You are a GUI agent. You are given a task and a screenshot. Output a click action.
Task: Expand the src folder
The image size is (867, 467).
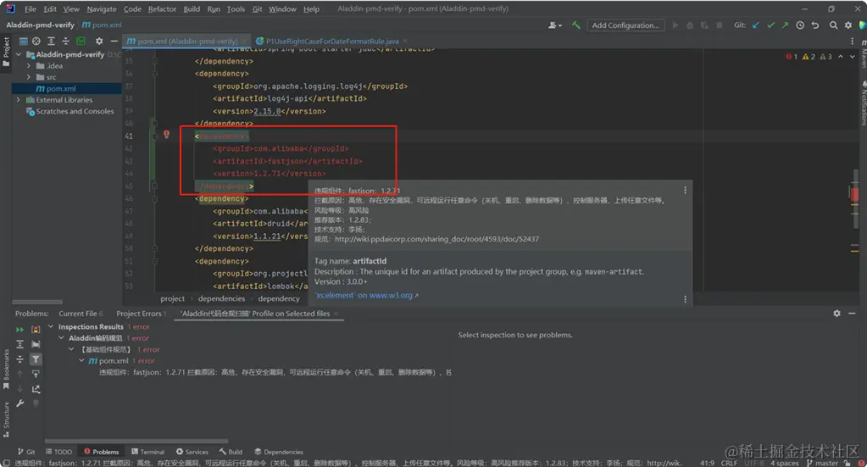pos(29,77)
